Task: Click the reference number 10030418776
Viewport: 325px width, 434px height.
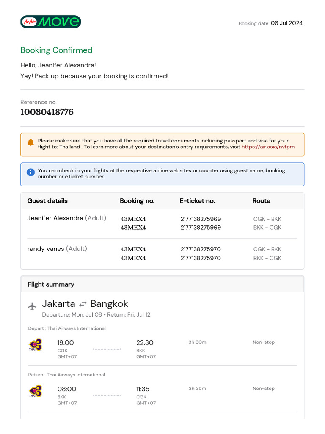Action: point(47,112)
